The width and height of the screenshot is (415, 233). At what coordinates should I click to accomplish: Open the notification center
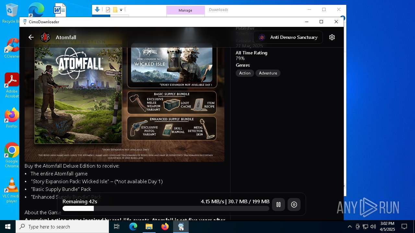click(x=404, y=227)
